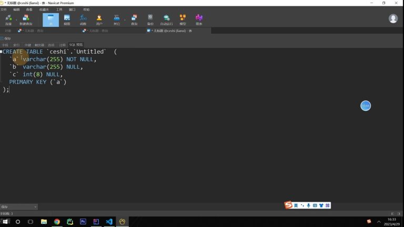This screenshot has width=404, height=227.
Task: Open the Charts (图表) toolbar icon
Action: coord(199,20)
